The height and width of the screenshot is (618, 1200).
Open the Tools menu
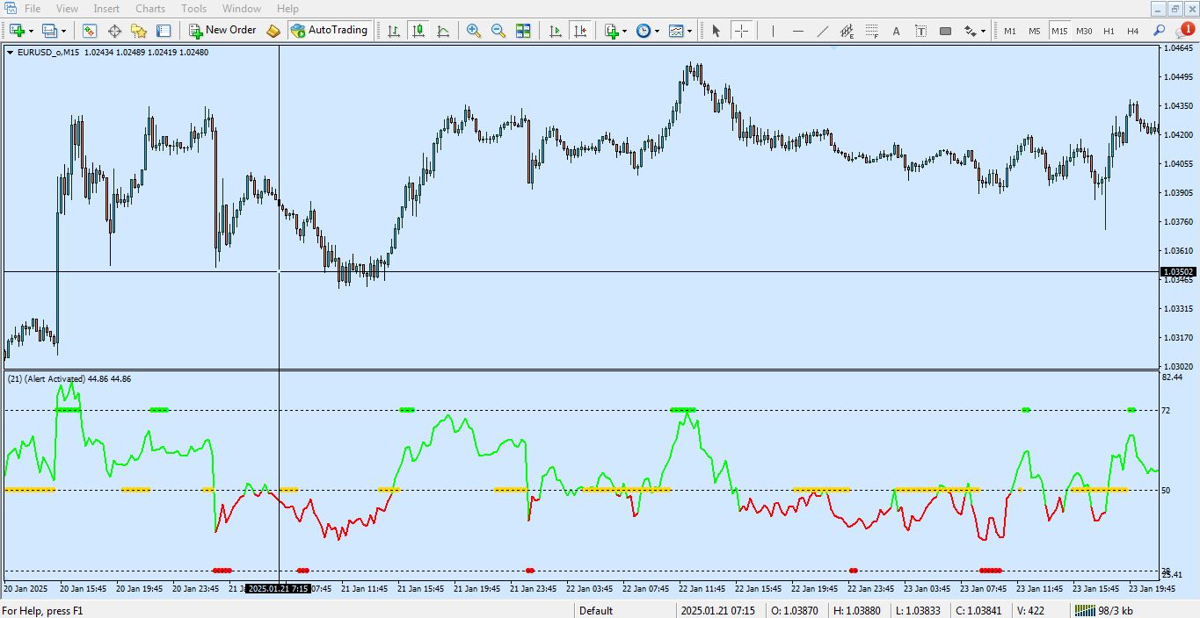click(193, 8)
